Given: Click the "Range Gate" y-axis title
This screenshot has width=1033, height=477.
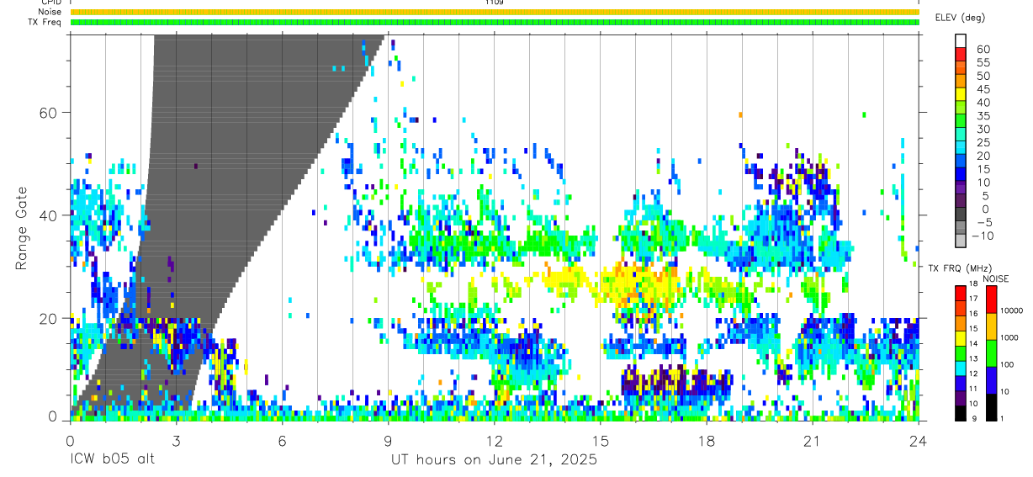Looking at the screenshot, I should click(22, 227).
